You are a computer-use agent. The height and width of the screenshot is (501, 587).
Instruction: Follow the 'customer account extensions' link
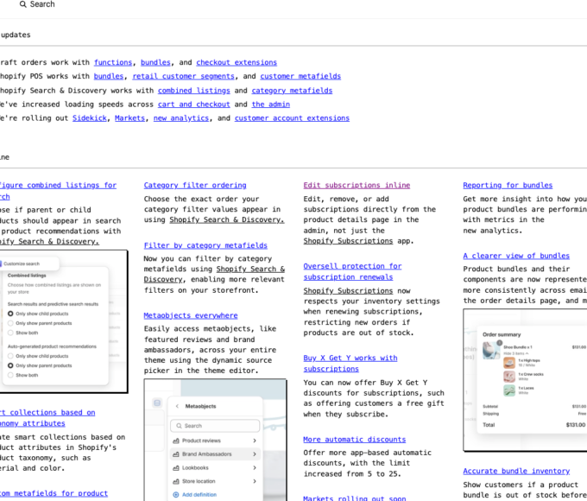pos(292,118)
